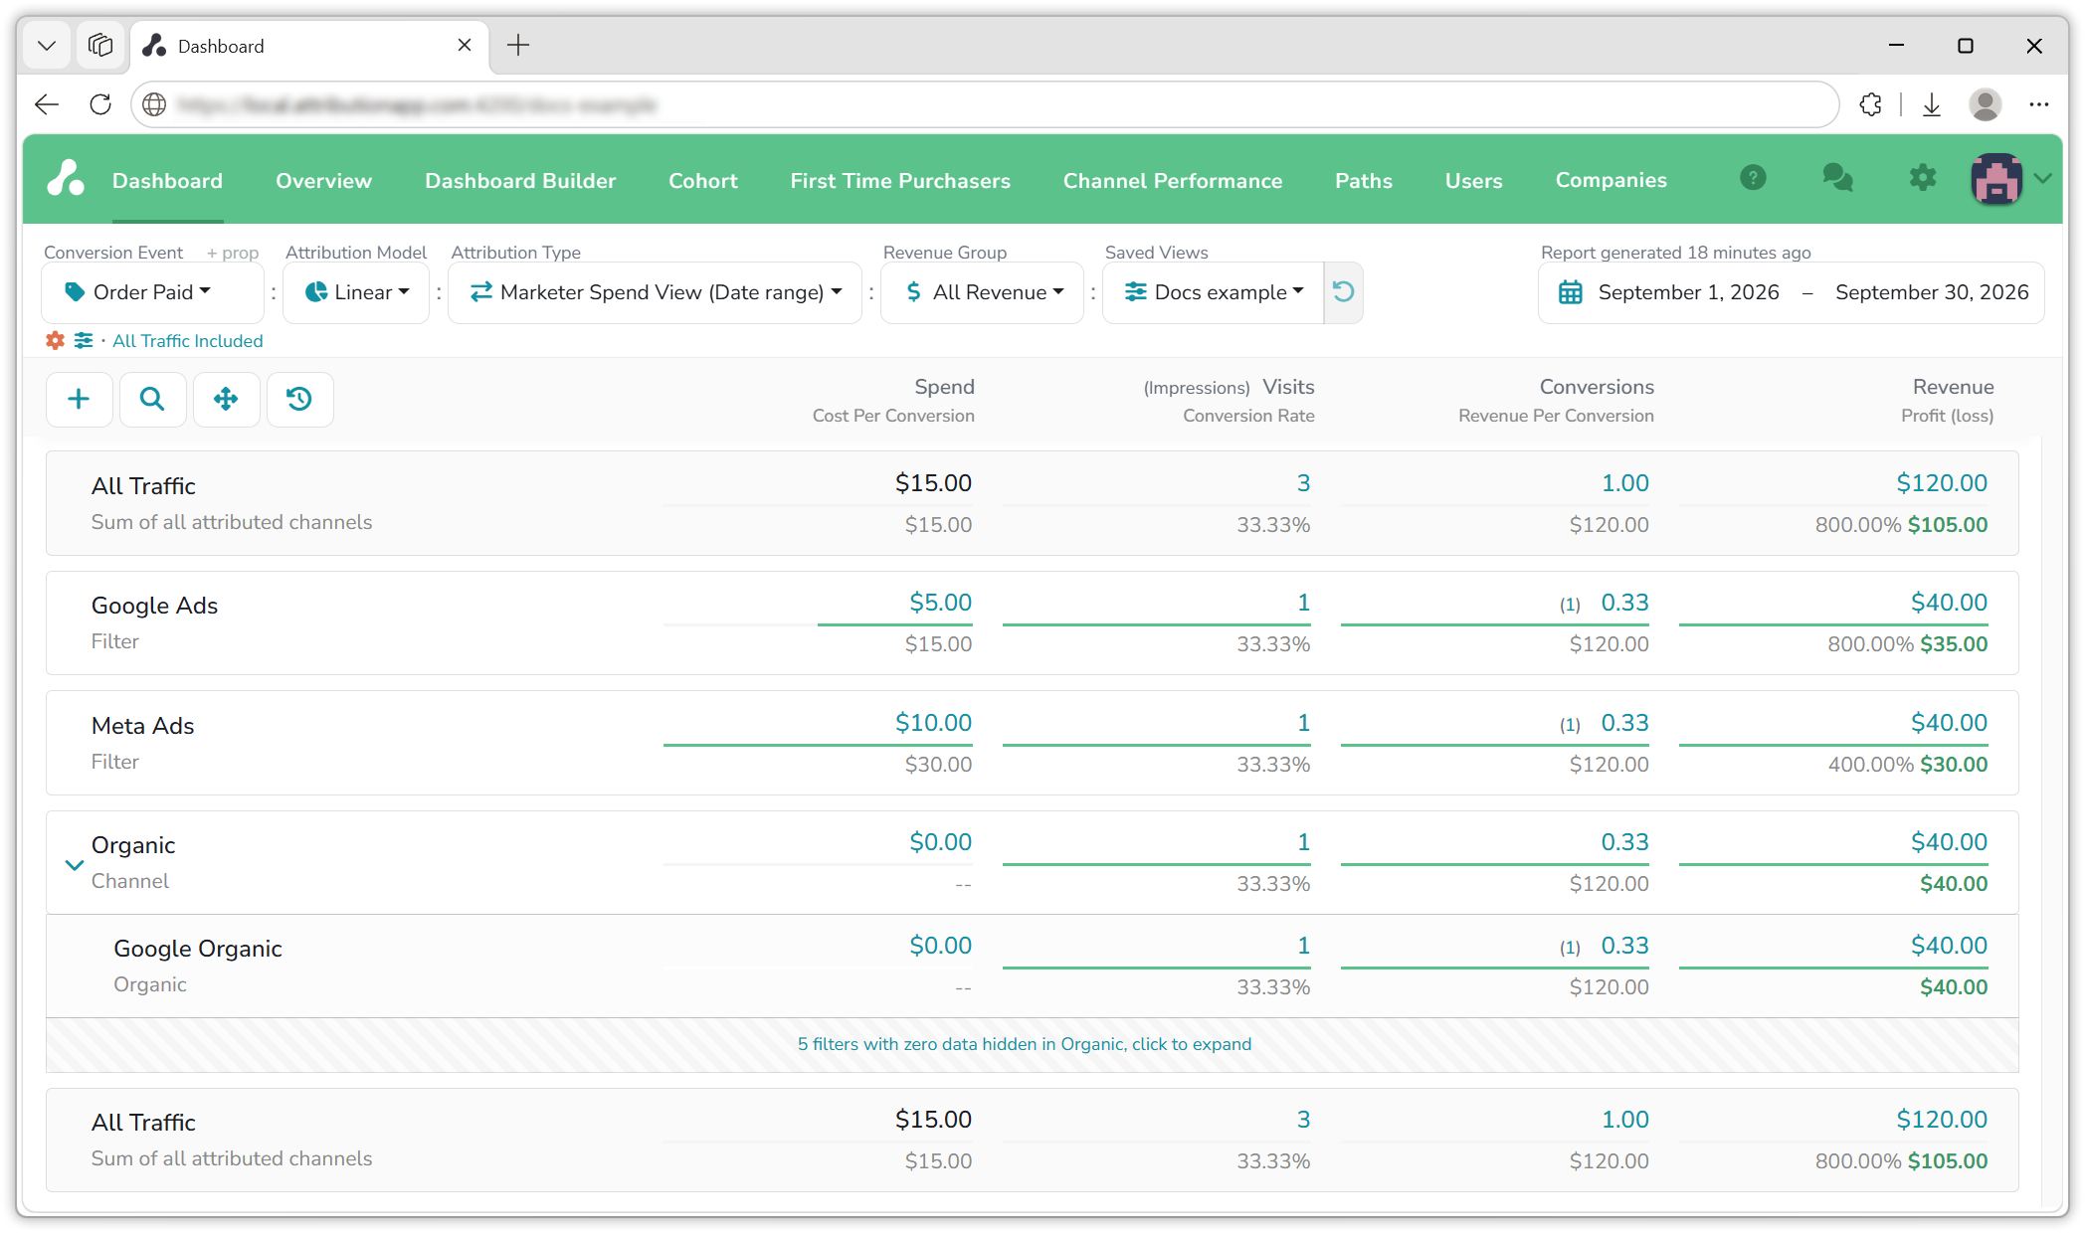The width and height of the screenshot is (2085, 1233).
Task: Open the All Revenue group dropdown
Action: click(982, 292)
